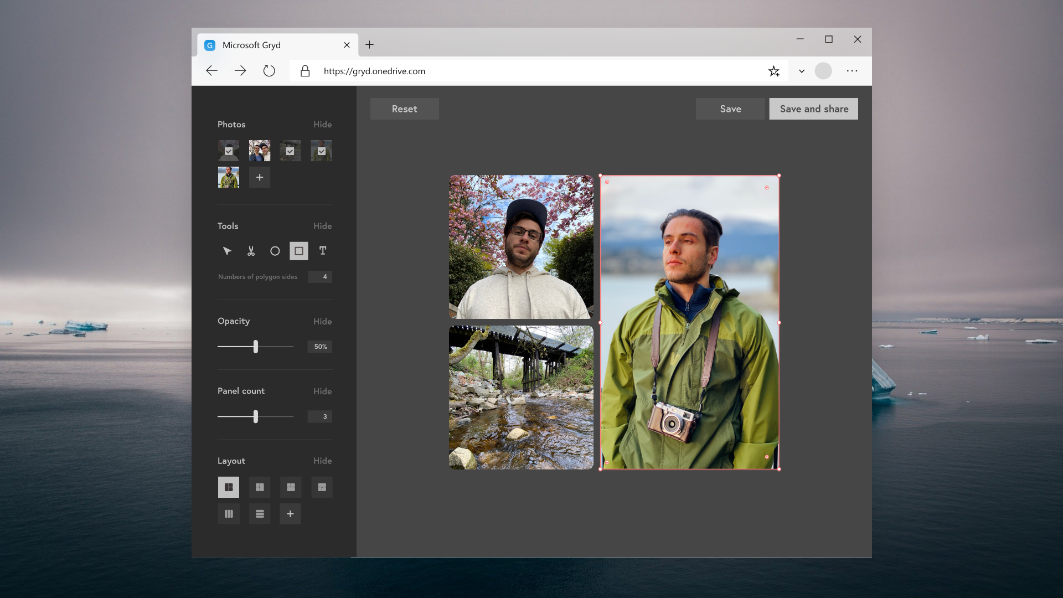Add a new photo
The image size is (1063, 598).
pos(260,177)
